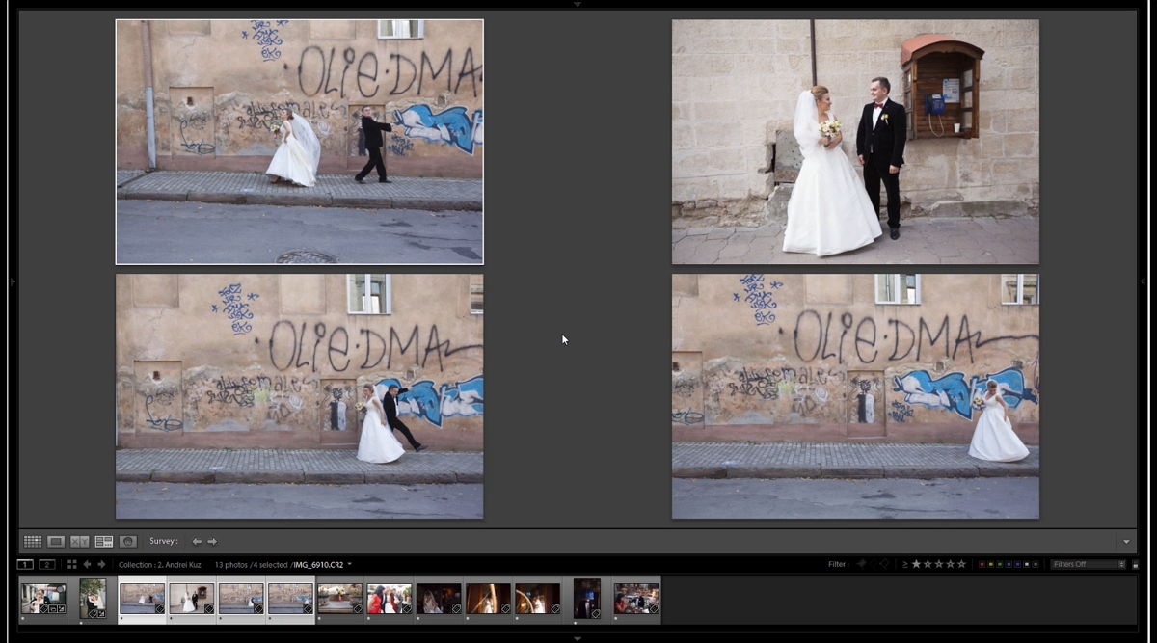The width and height of the screenshot is (1157, 643).
Task: Open the Filters Off preset dropdown
Action: [1089, 564]
